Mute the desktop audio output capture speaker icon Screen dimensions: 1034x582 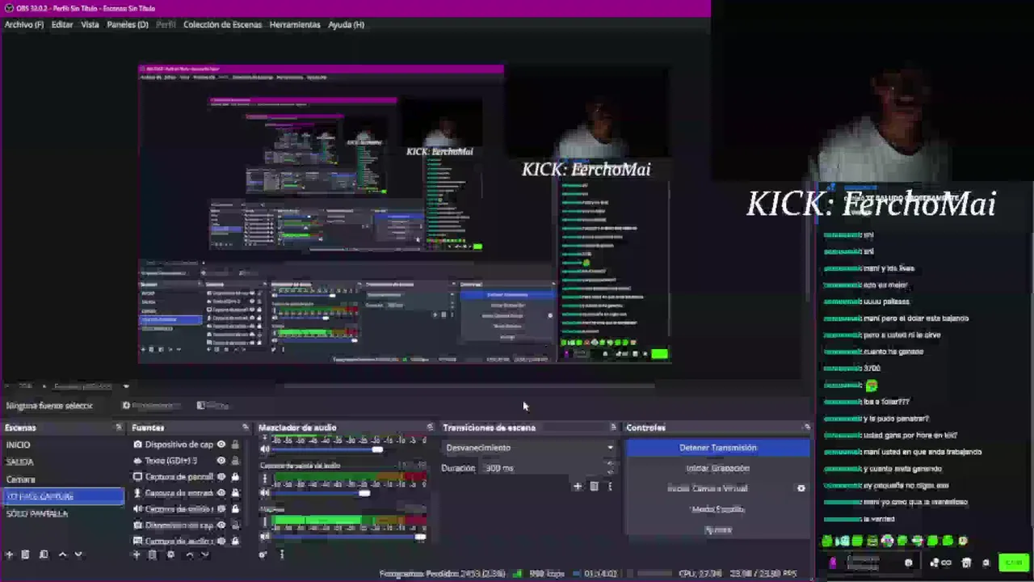(x=265, y=492)
